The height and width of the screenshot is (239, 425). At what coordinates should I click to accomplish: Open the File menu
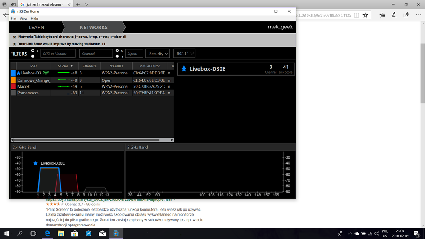point(14,19)
